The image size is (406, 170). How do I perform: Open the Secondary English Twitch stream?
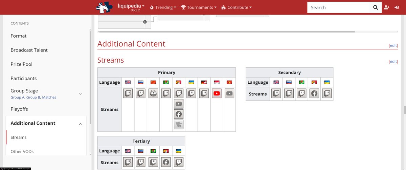pos(276,94)
